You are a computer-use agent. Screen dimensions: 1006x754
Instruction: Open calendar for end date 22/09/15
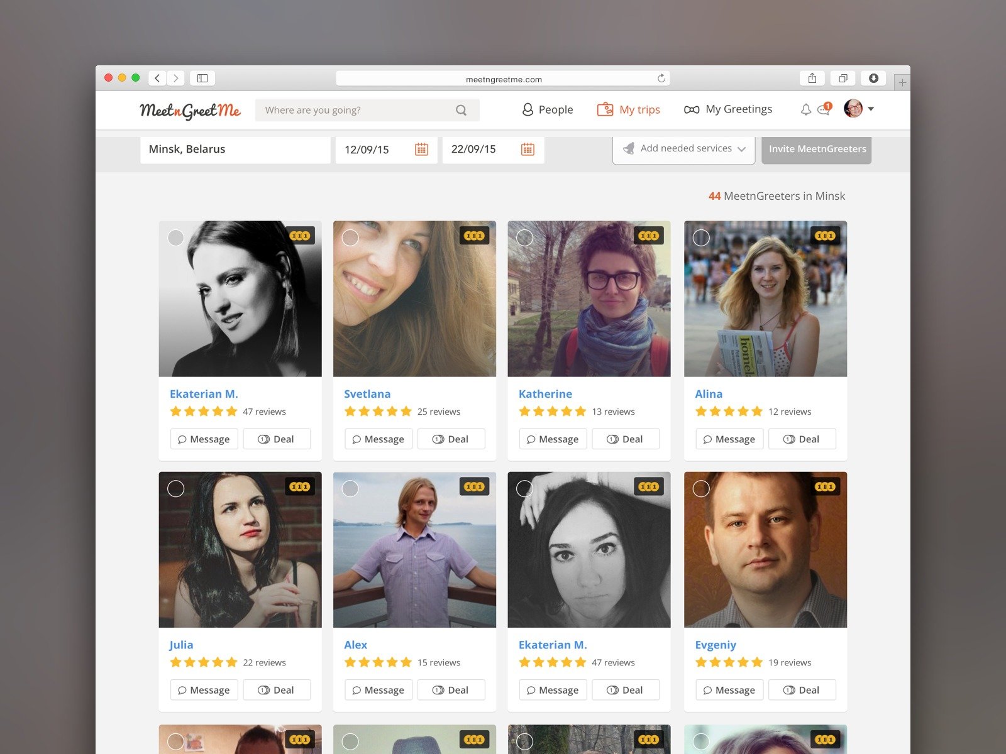coord(528,149)
